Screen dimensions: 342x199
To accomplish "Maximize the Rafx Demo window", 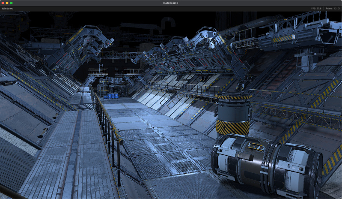I will tap(11, 3).
